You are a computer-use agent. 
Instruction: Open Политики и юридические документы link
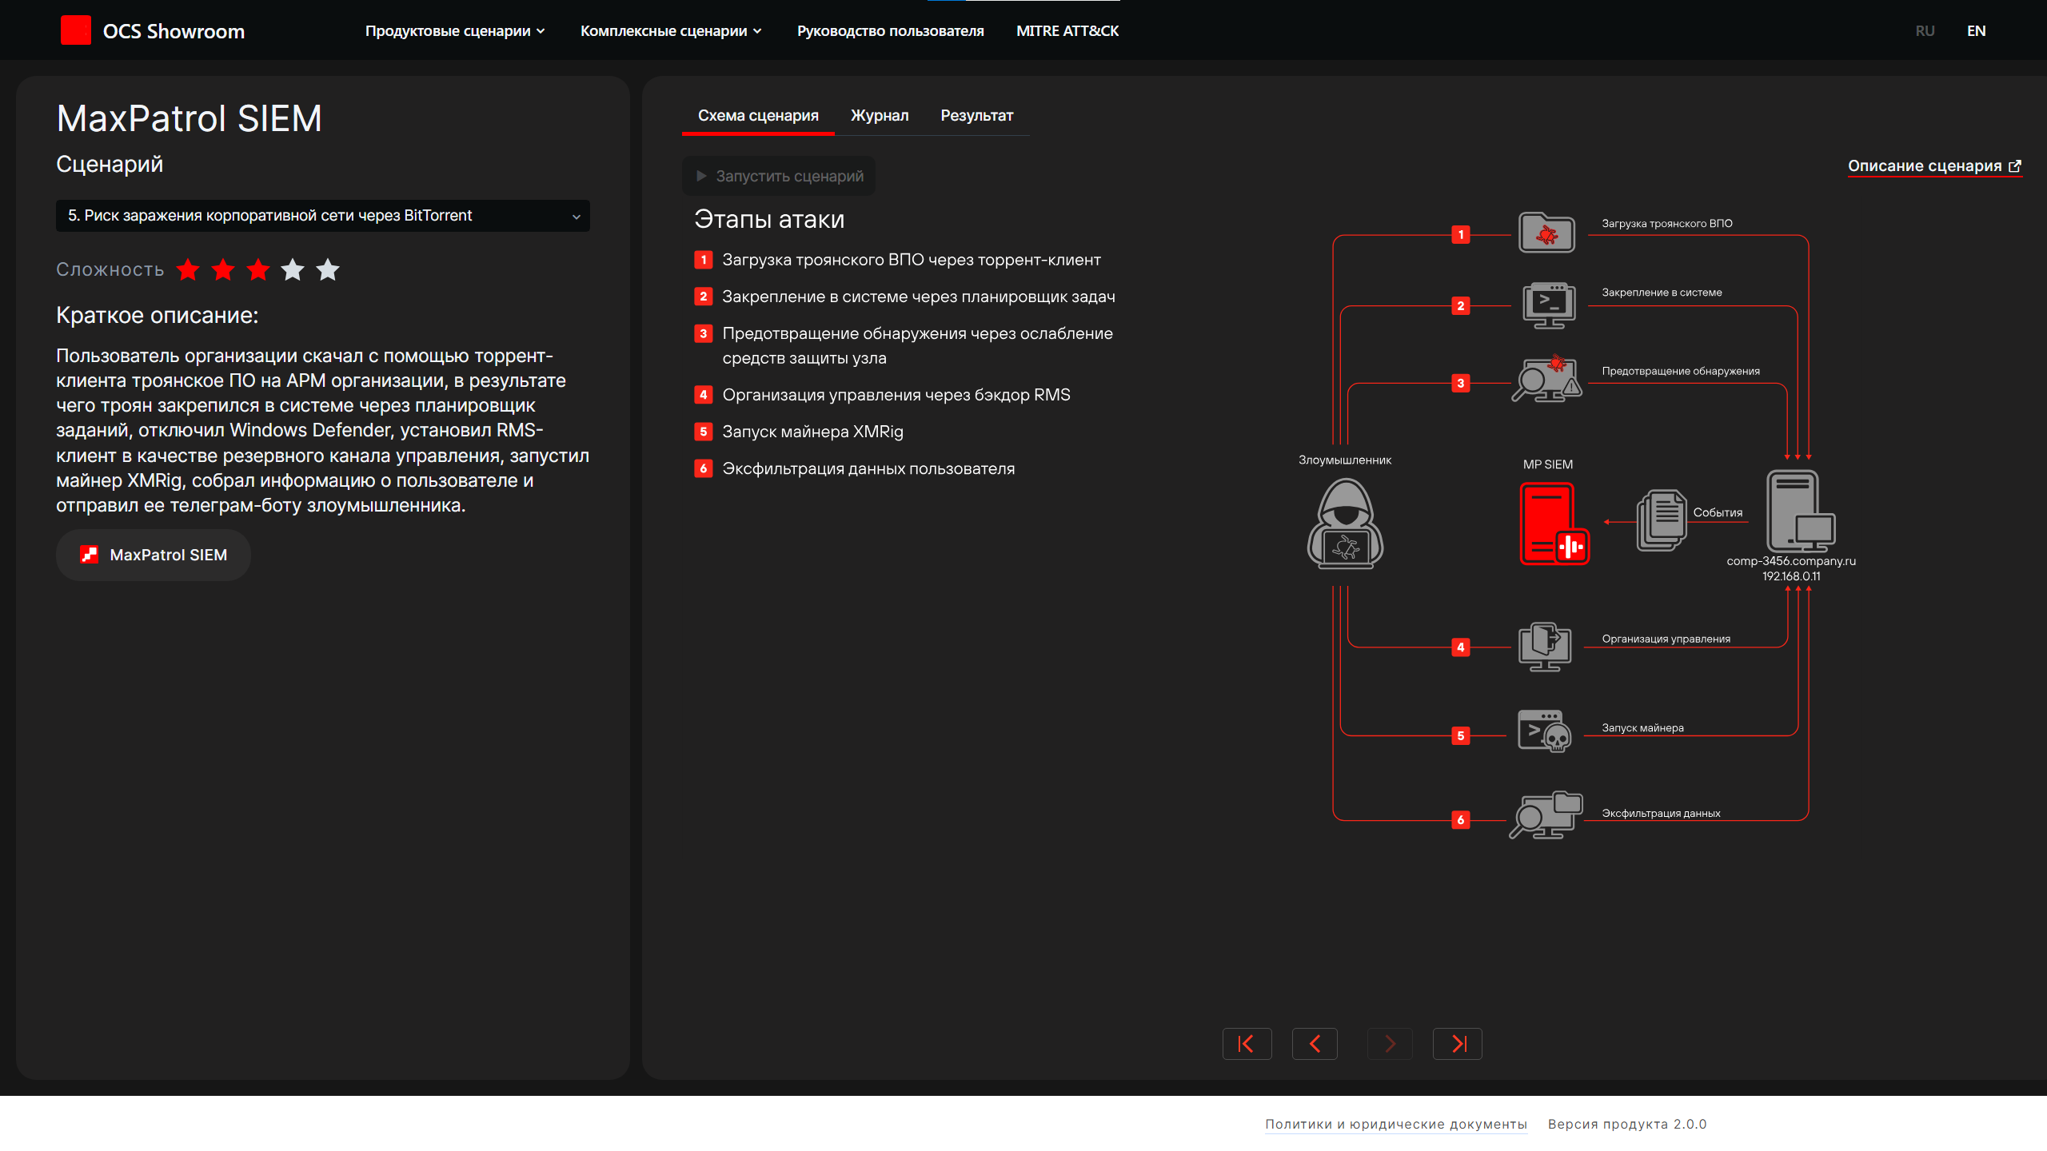(x=1396, y=1125)
